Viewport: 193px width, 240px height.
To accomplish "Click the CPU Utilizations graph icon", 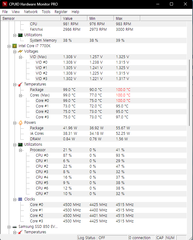I will (20, 144).
